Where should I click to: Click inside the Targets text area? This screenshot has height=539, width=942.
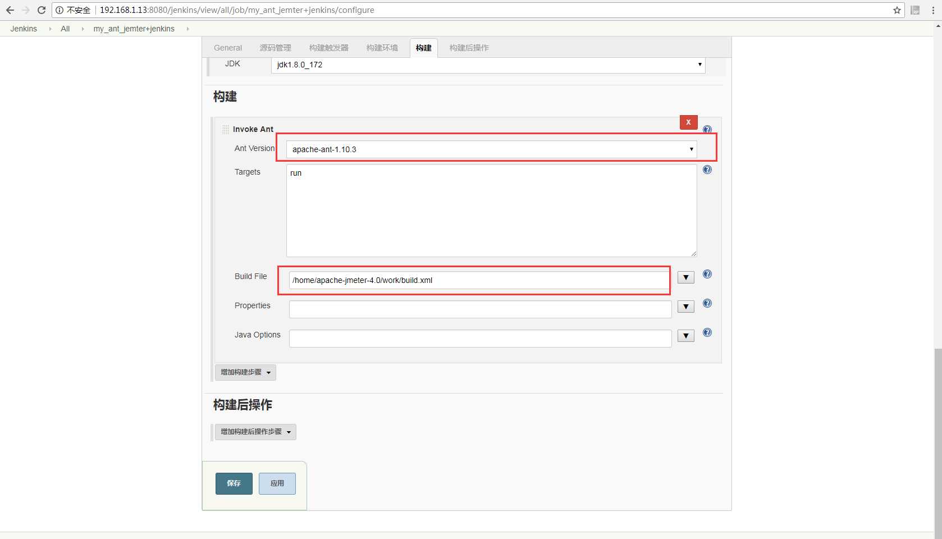pyautogui.click(x=492, y=211)
